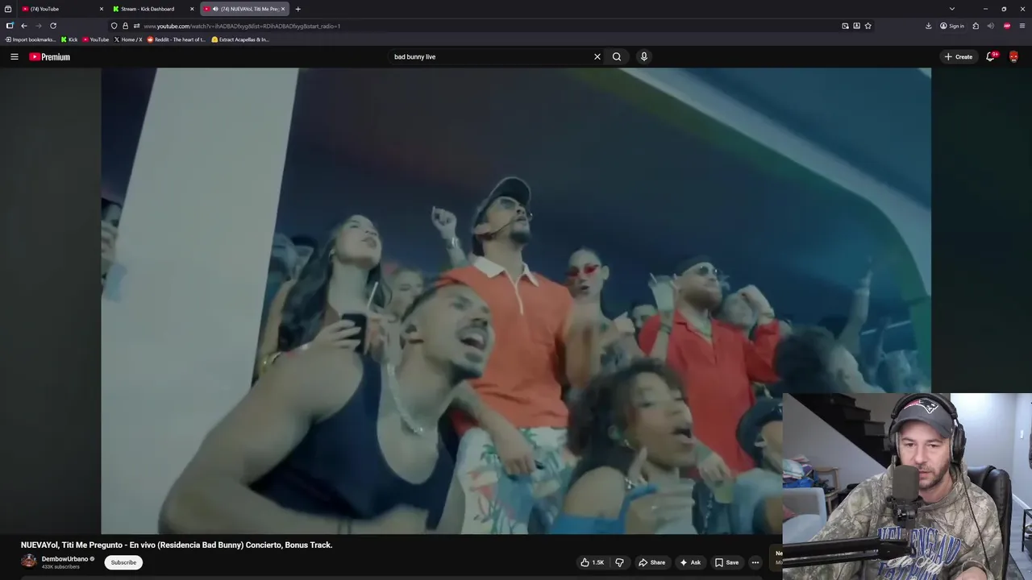Start voice search with the microphone
Image resolution: width=1032 pixels, height=580 pixels.
(x=643, y=56)
